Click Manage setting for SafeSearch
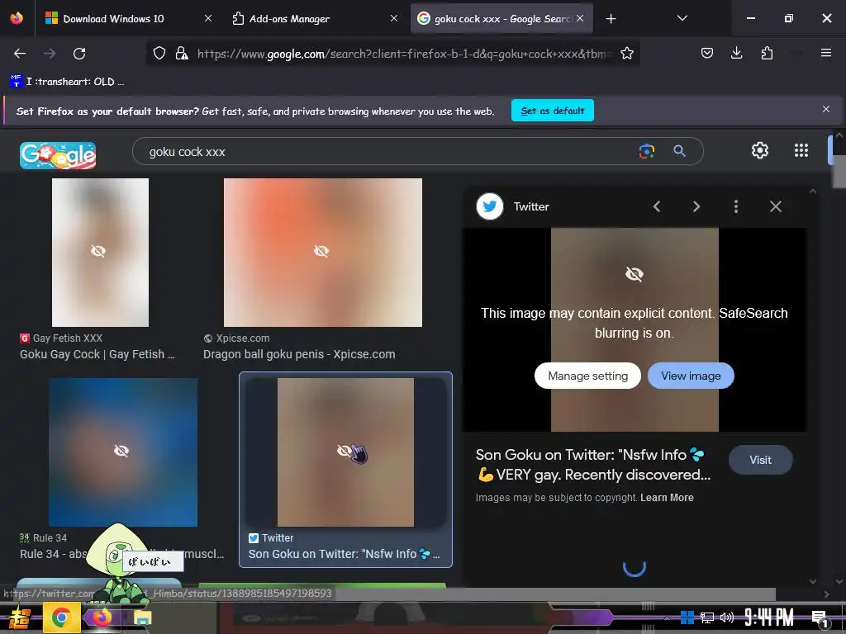846x634 pixels. click(x=587, y=376)
